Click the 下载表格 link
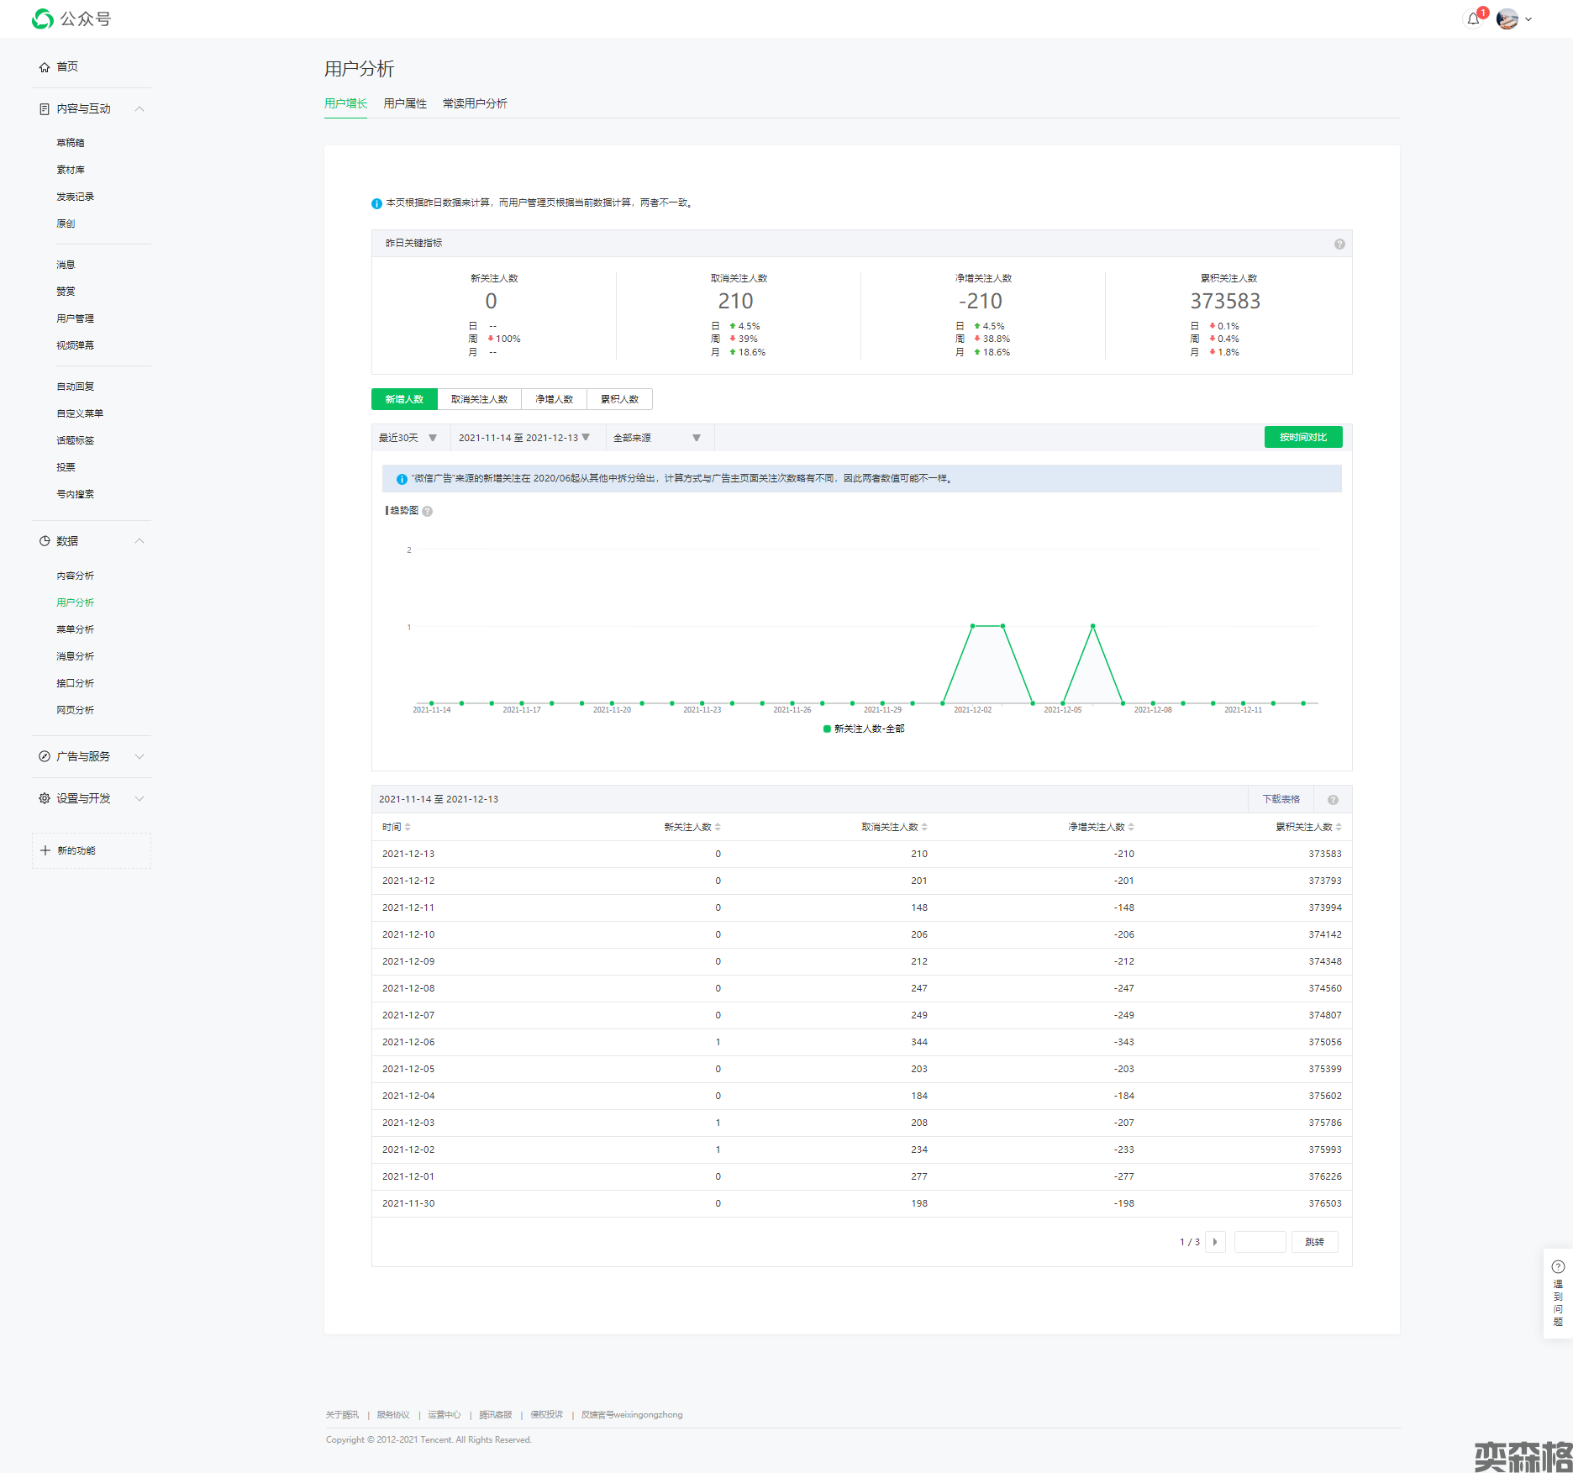The width and height of the screenshot is (1573, 1473). [x=1281, y=799]
